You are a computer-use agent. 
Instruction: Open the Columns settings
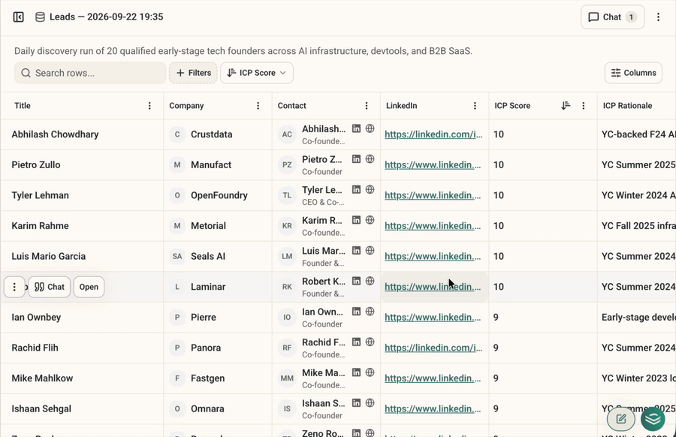pyautogui.click(x=633, y=73)
